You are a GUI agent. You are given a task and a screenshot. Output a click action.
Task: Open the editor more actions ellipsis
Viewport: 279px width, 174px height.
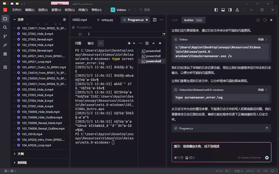pos(161,20)
